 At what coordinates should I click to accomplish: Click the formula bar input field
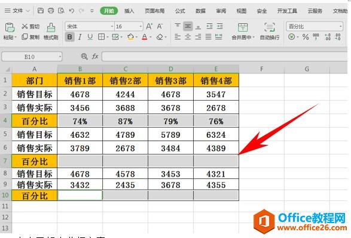point(224,57)
